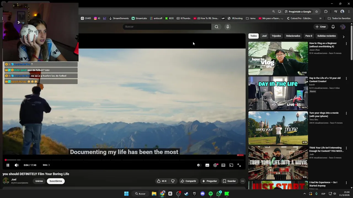Seek on the red video progress bar
353x198 pixels.
(x=124, y=160)
